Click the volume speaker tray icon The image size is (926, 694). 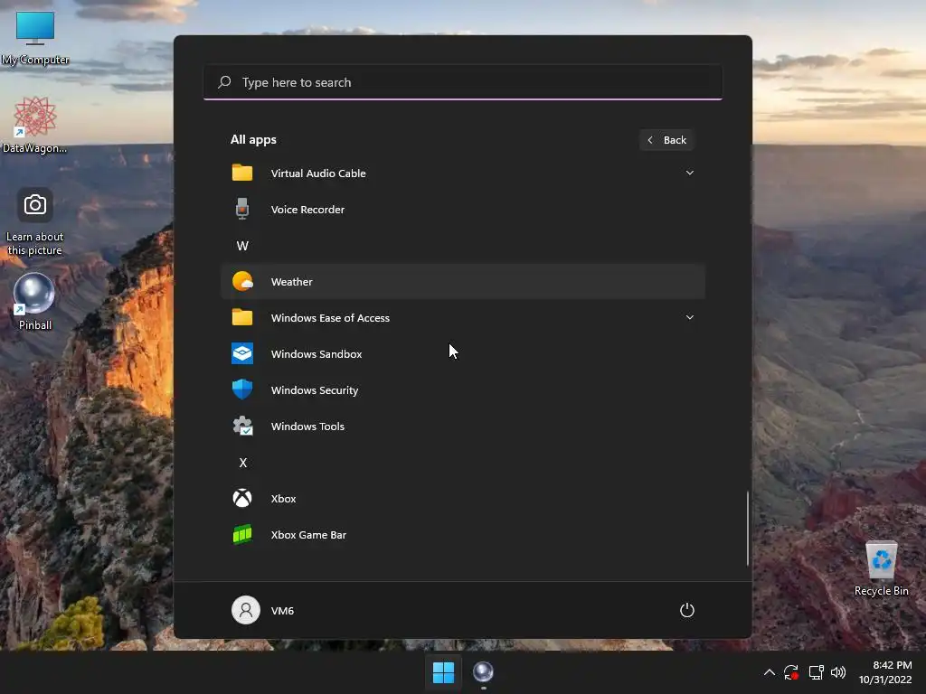coord(838,672)
